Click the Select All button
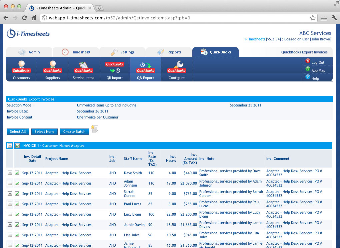 18,132
